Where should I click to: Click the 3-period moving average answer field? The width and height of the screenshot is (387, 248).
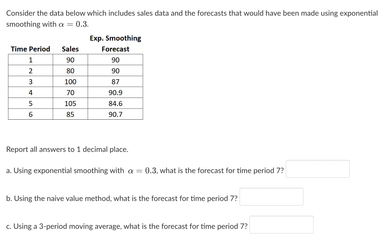pyautogui.click(x=281, y=224)
